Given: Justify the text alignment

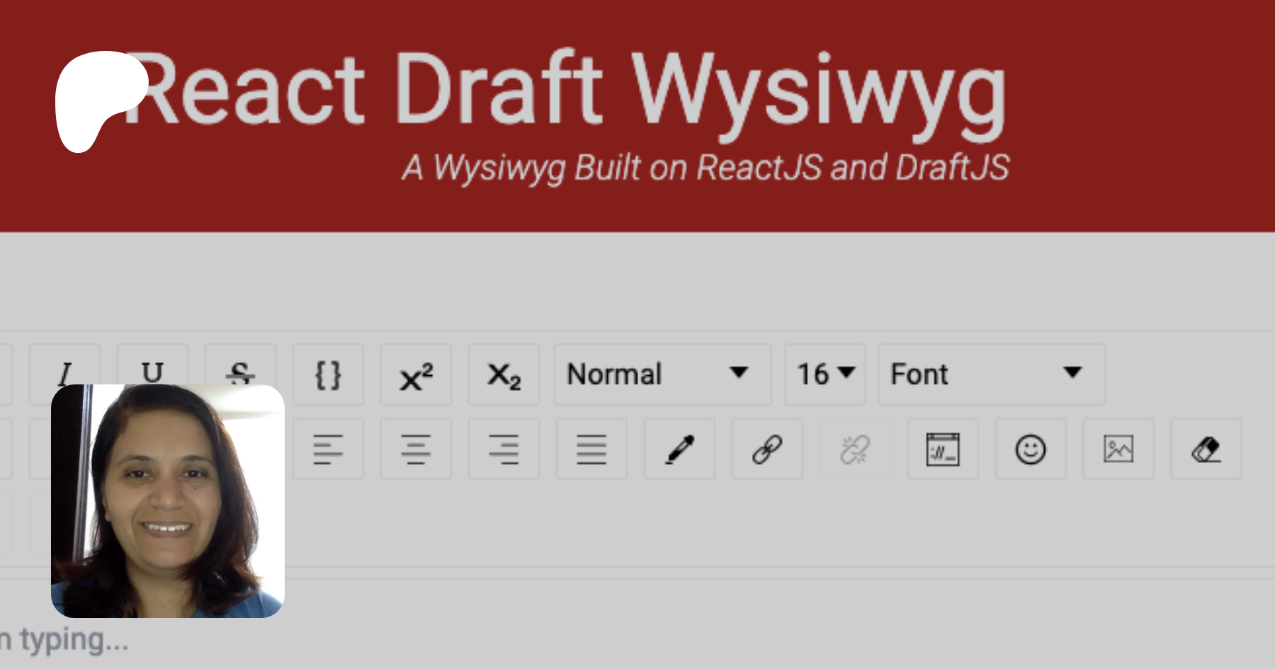Looking at the screenshot, I should click(x=591, y=450).
